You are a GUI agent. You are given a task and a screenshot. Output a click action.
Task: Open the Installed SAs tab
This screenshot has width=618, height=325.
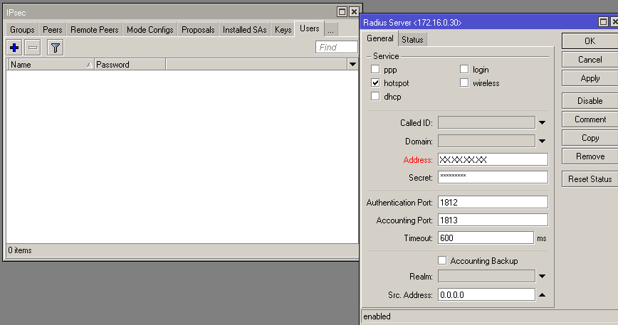click(x=244, y=30)
